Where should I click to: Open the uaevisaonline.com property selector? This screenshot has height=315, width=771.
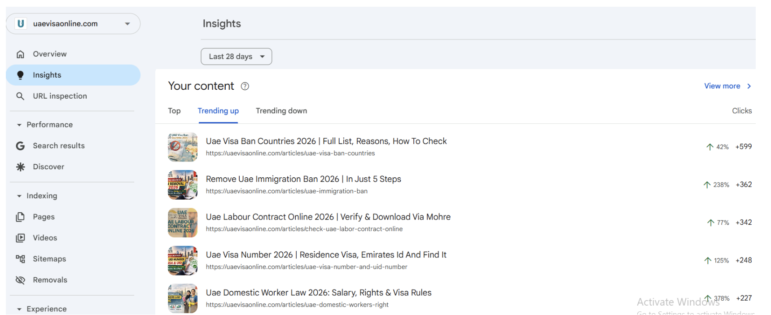point(73,24)
